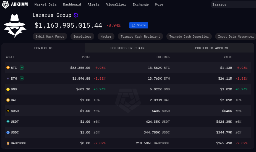Click the BNB price $602.20
Viewport: 256px width, 152px height.
tap(83, 89)
